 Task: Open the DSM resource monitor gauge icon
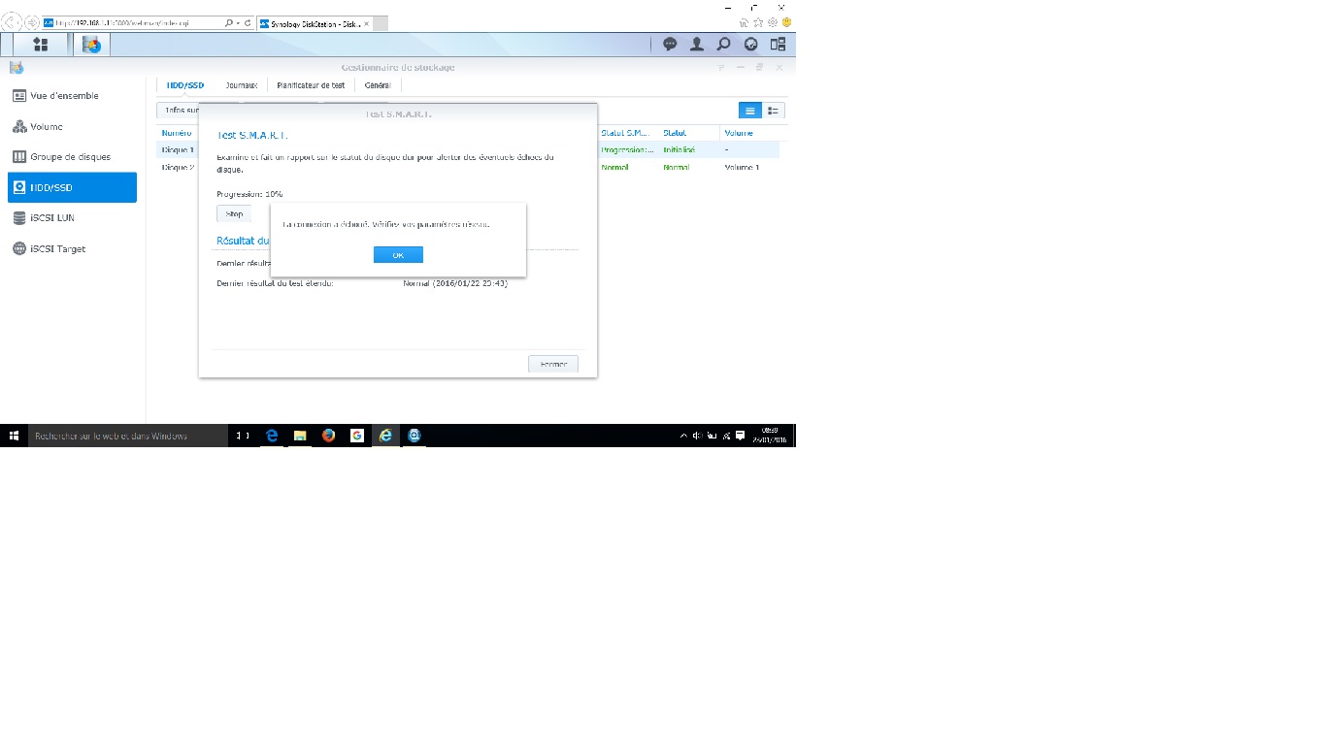click(x=750, y=44)
